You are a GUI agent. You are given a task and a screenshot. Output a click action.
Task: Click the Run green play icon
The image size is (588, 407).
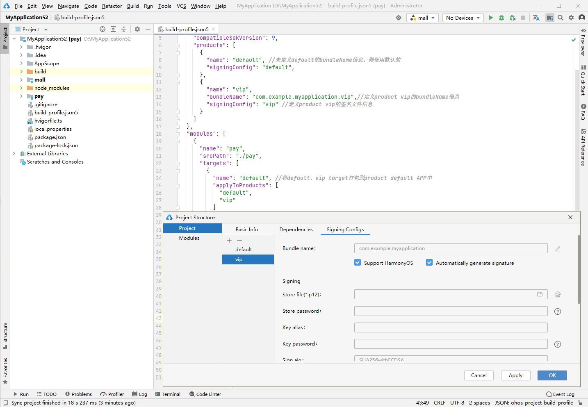[x=491, y=18]
